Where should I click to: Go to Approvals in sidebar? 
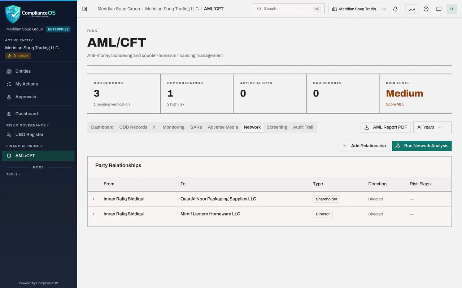click(38, 97)
